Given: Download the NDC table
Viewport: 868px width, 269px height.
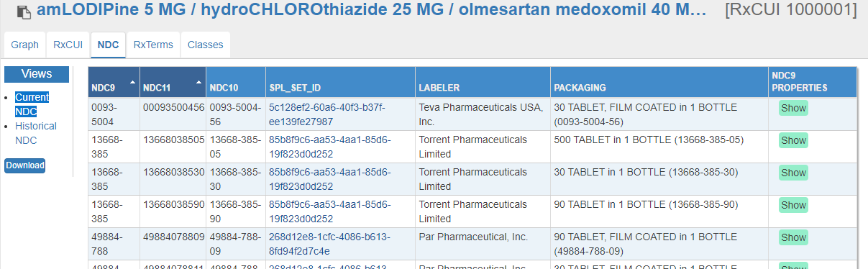Looking at the screenshot, I should (25, 165).
